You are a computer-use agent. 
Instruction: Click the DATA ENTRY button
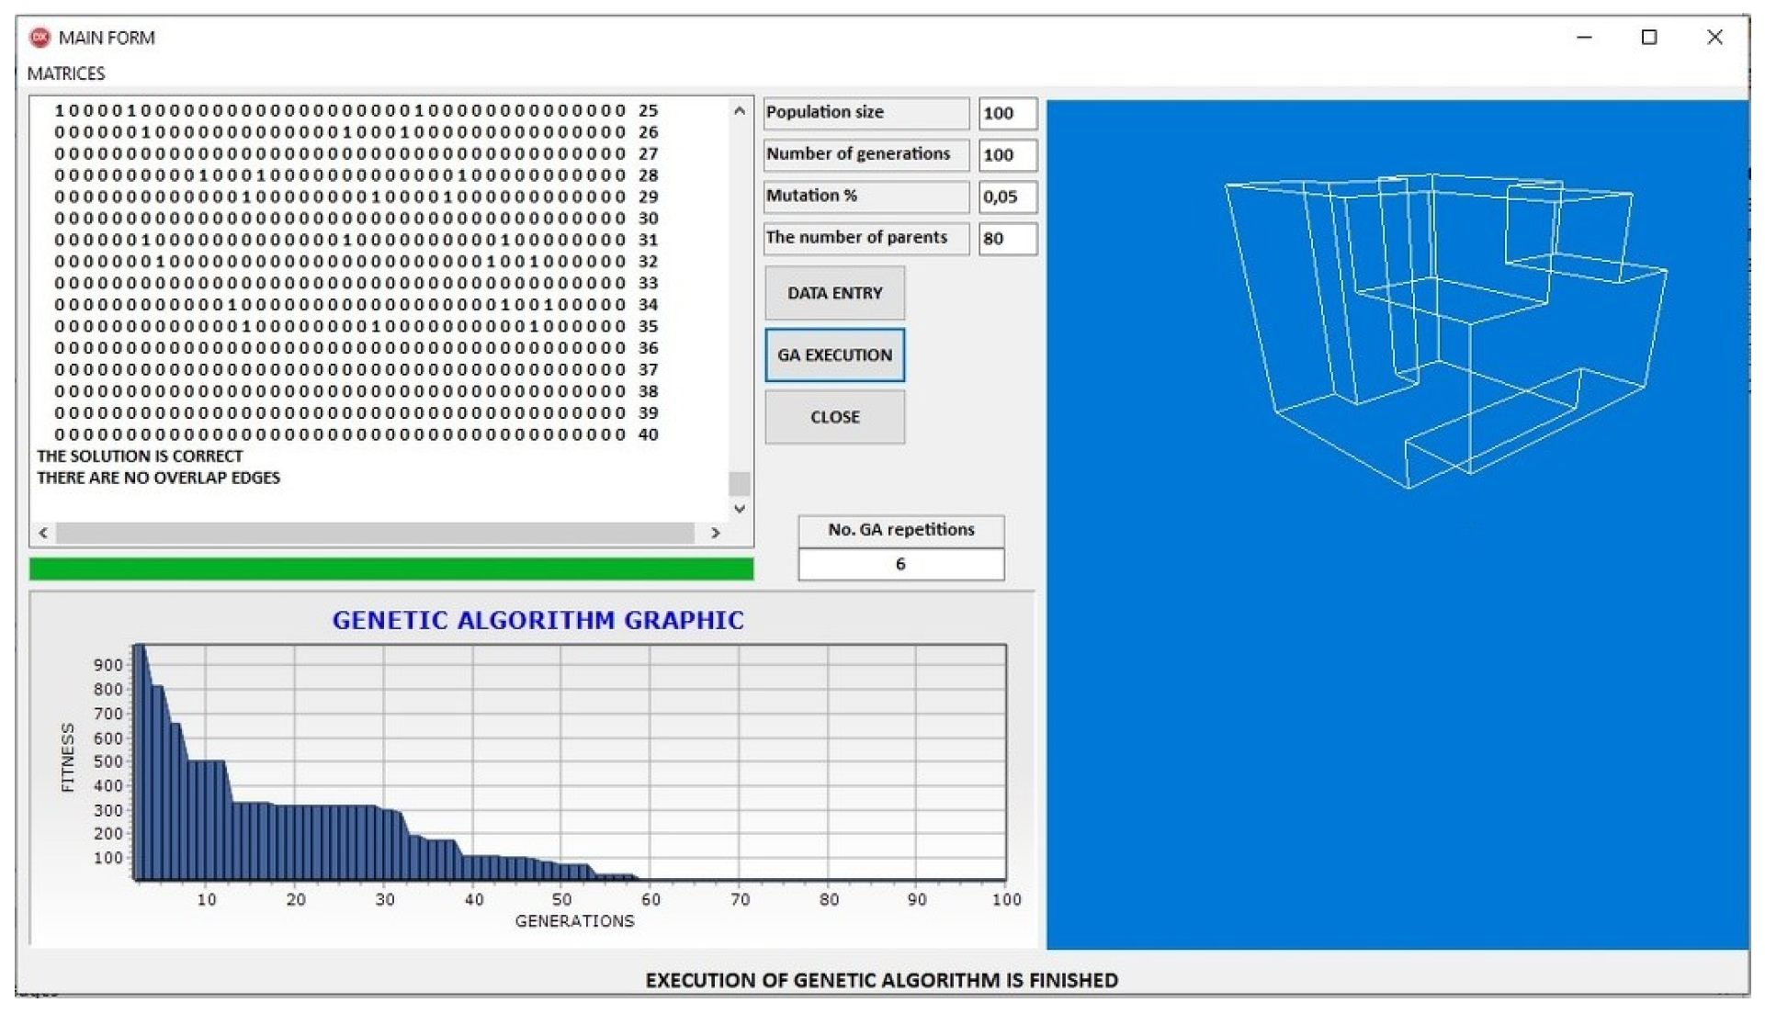pos(834,293)
